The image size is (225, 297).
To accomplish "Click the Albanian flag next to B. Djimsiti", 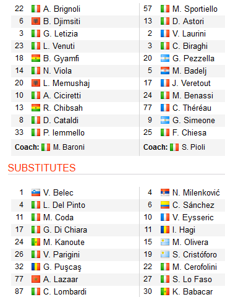I will click(36, 21).
